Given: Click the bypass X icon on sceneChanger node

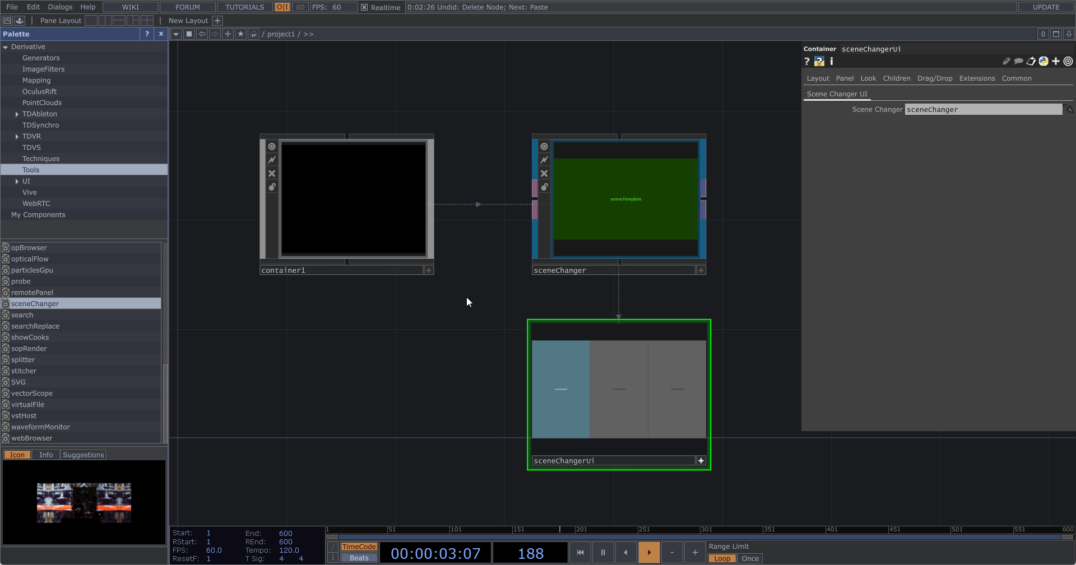Looking at the screenshot, I should pyautogui.click(x=544, y=174).
